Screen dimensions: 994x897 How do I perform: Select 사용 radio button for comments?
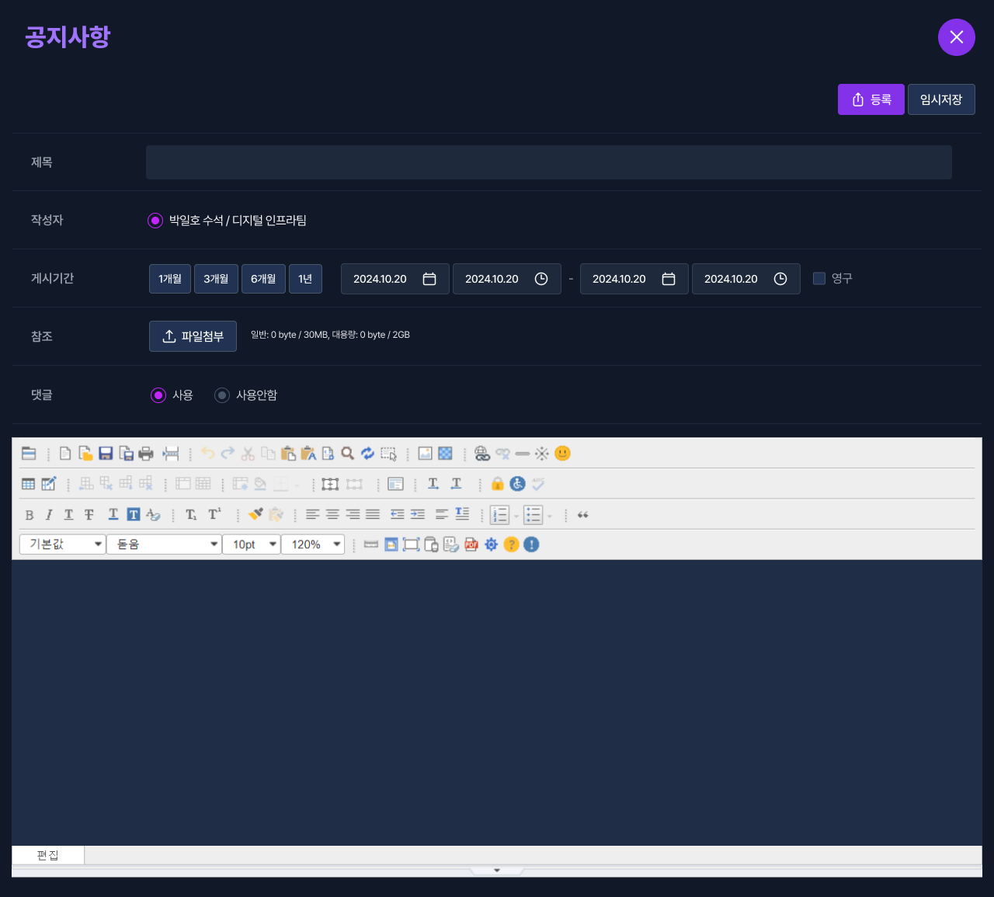[x=158, y=395]
